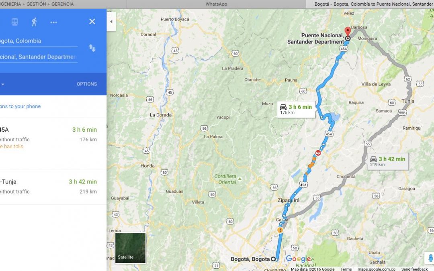Viewport: 434px width, 271px height.
Task: Click the 3 h 42 min map label
Action: 388,161
